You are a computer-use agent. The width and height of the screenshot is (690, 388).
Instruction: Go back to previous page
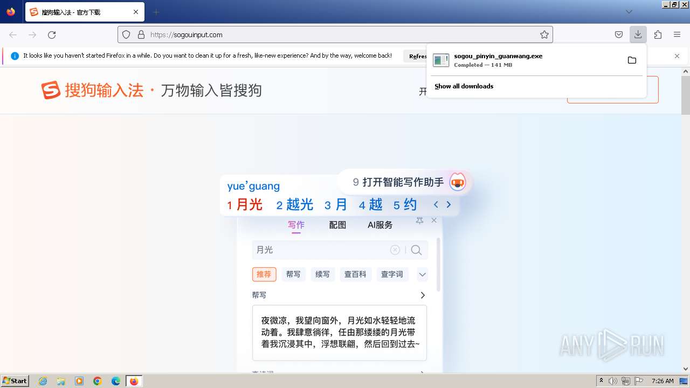pos(13,34)
